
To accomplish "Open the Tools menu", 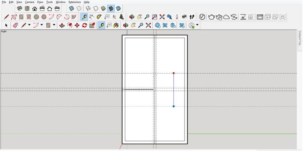I will (x=49, y=2).
